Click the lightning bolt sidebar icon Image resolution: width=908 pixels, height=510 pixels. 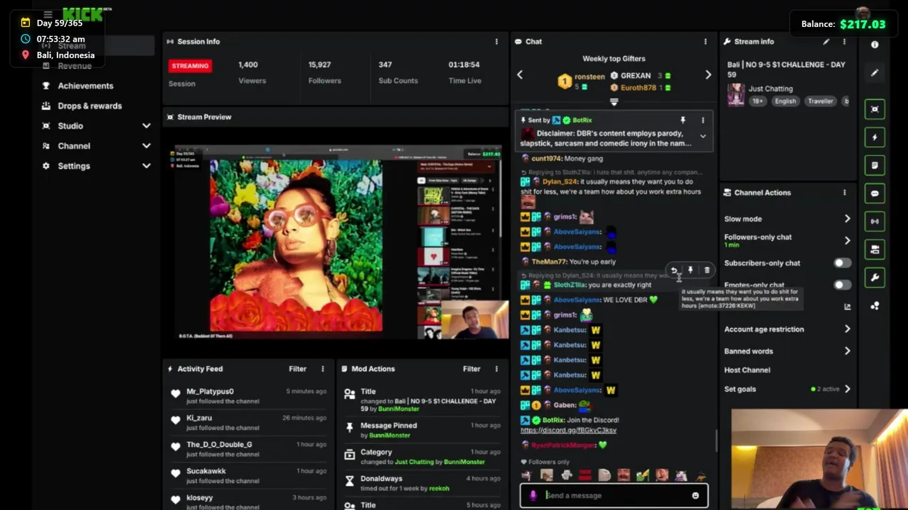point(875,137)
